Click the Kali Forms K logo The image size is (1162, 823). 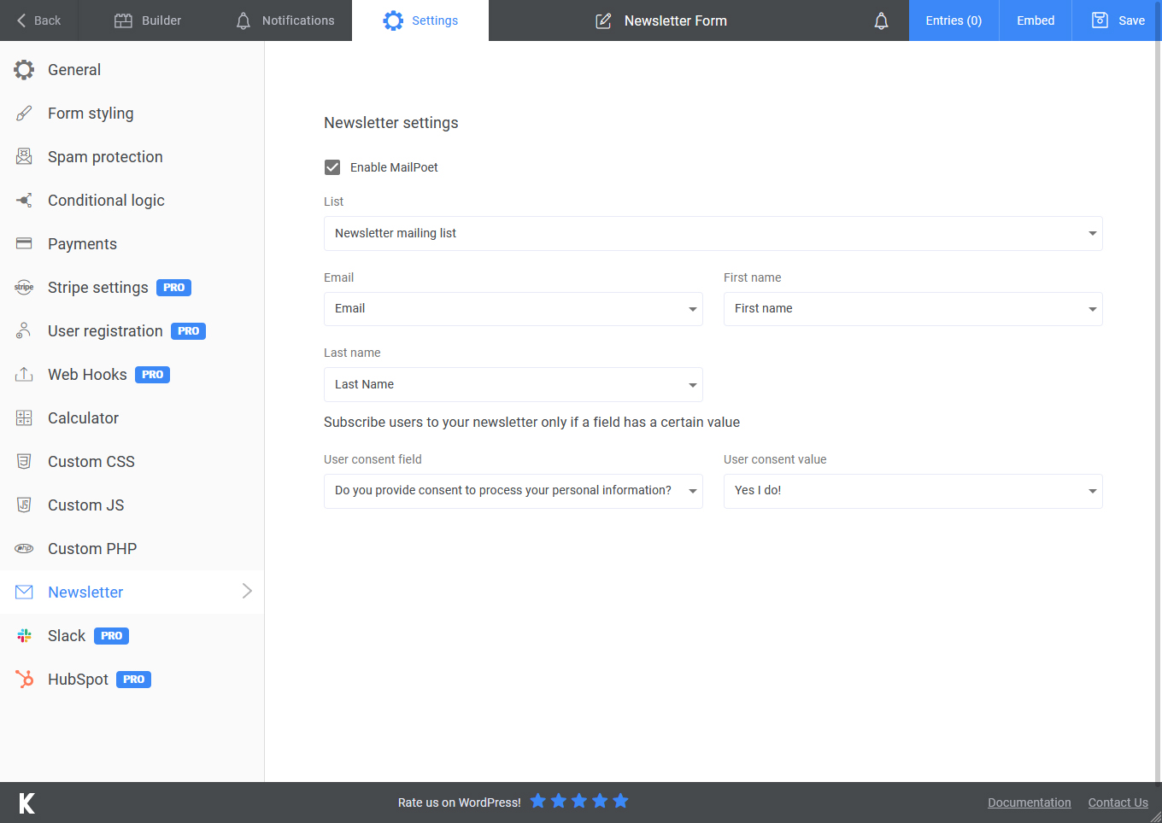pyautogui.click(x=26, y=803)
